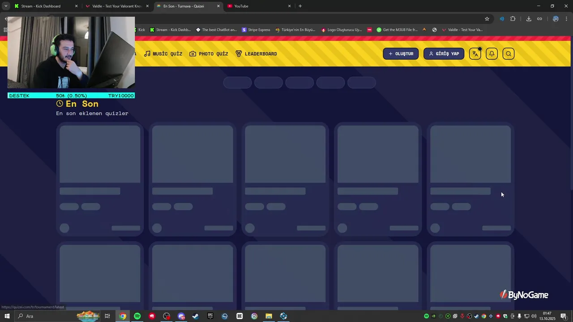Click the DESTEK support progress bar
Image resolution: width=573 pixels, height=322 pixels.
click(71, 96)
